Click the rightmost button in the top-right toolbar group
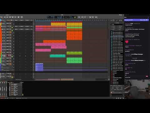Screen dimensions: 150x113 point(96,17)
